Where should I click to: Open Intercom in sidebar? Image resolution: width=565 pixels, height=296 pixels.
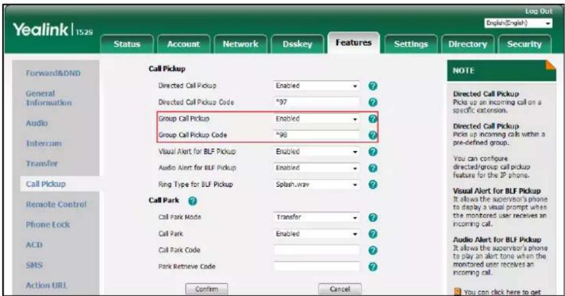point(44,143)
